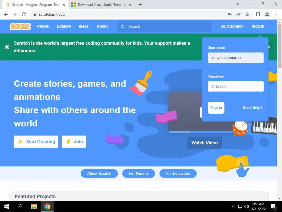This screenshot has height=212, width=282.
Task: Click the Start Creating button
Action: (36, 142)
